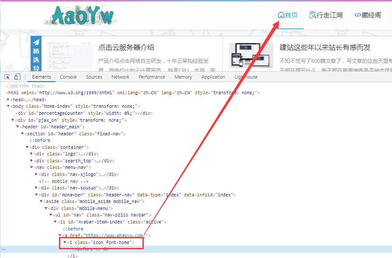The width and height of the screenshot is (392, 258).
Task: Toggle the device toolbar icon
Action: point(17,77)
